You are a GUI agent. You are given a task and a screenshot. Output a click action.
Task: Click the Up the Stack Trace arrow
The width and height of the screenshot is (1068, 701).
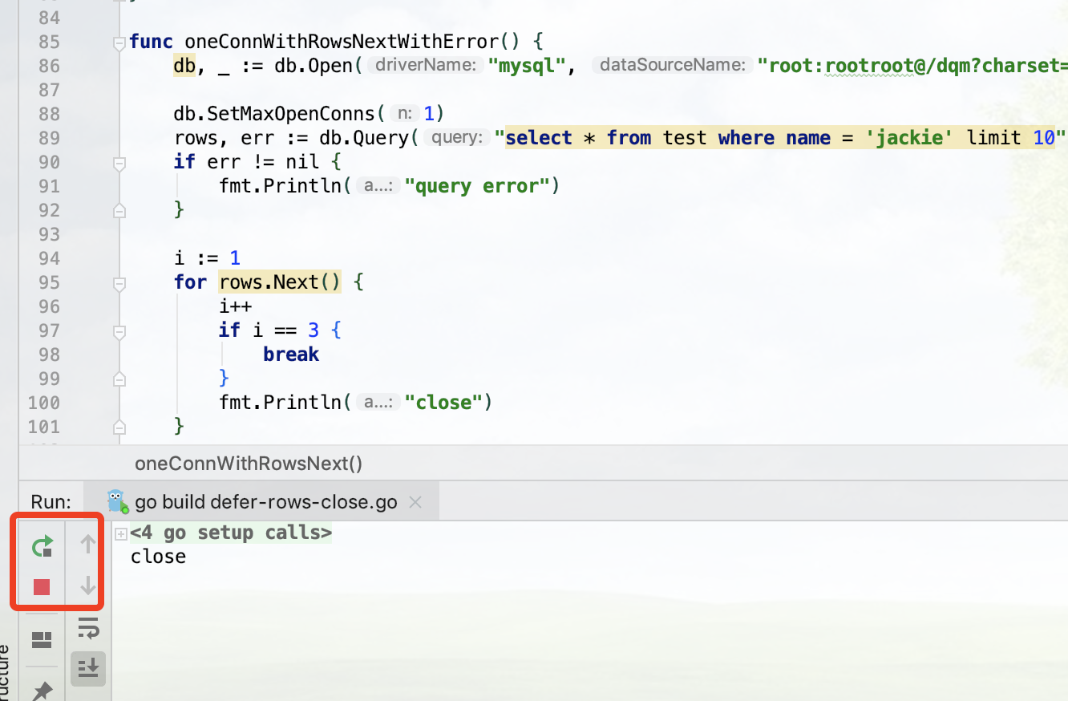(x=88, y=545)
